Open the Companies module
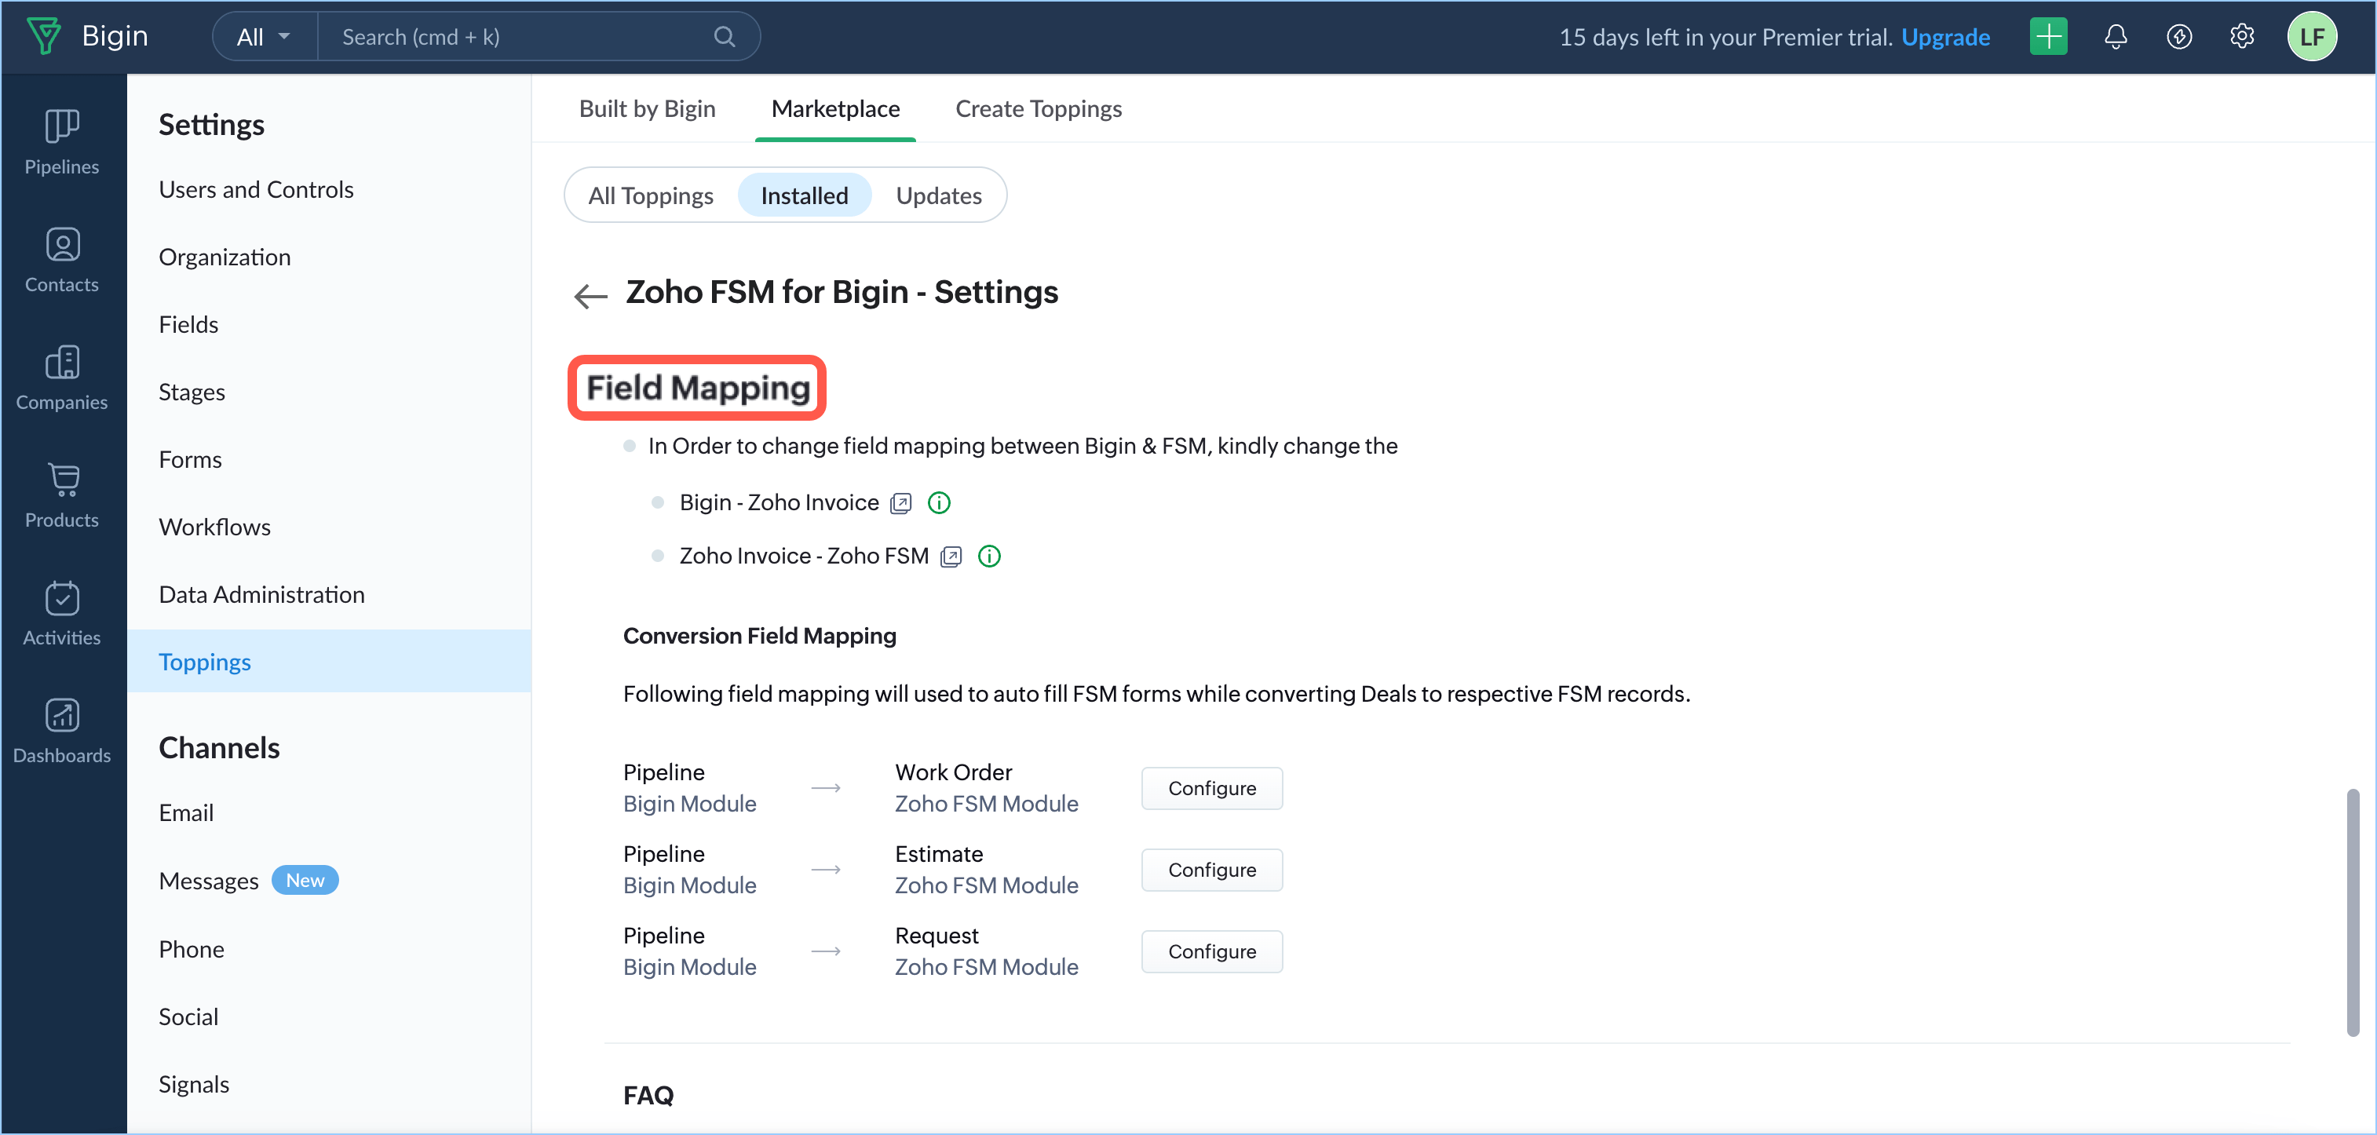The image size is (2377, 1135). [62, 378]
